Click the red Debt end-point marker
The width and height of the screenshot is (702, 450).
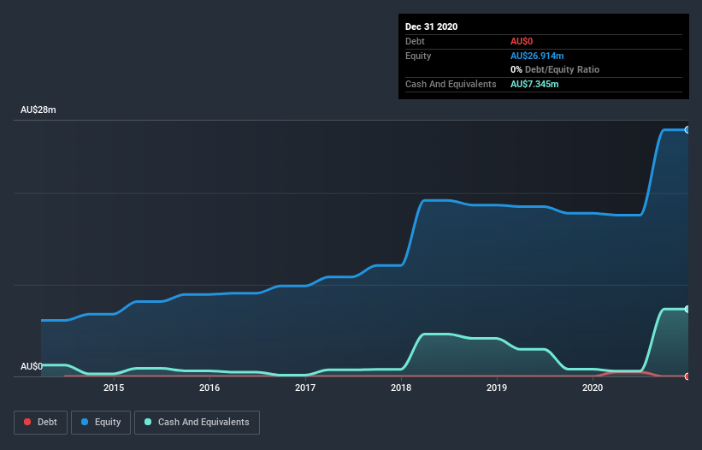click(687, 376)
